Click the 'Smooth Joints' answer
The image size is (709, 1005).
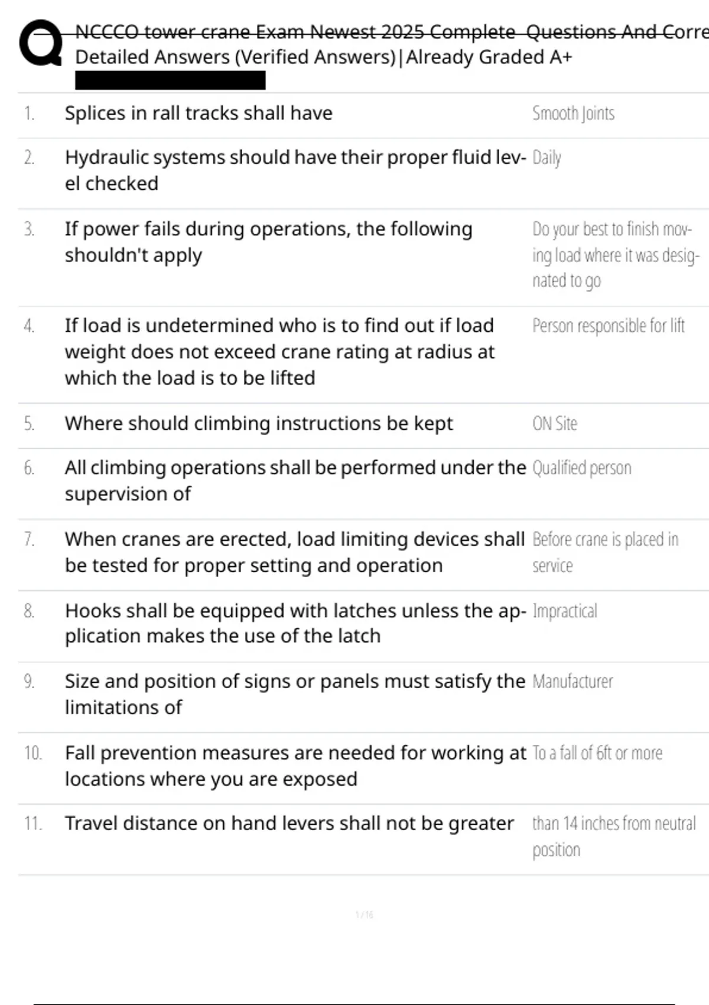pyautogui.click(x=573, y=113)
